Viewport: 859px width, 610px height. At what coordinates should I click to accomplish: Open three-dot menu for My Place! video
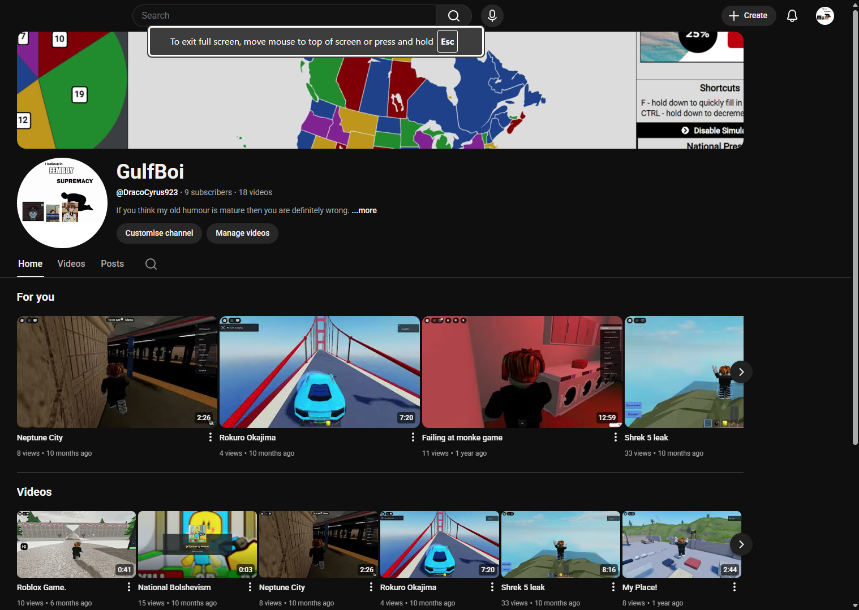pyautogui.click(x=735, y=587)
